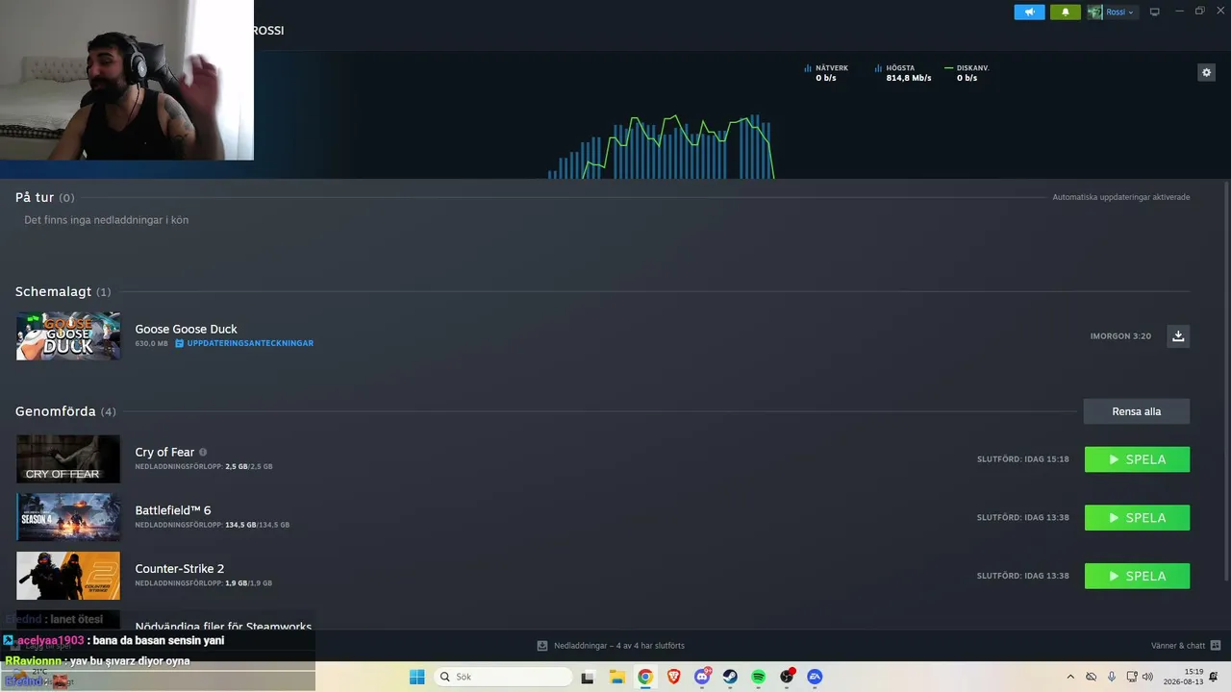Open Brave browser from the taskbar
Viewport: 1231px width, 692px height.
673,677
